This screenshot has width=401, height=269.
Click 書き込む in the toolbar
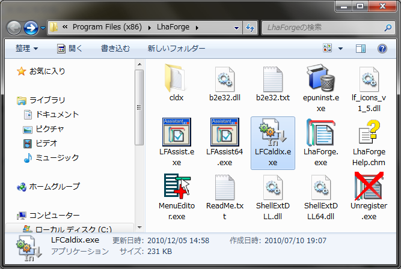coord(115,48)
